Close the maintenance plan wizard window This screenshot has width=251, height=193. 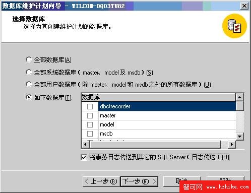tap(244, 6)
